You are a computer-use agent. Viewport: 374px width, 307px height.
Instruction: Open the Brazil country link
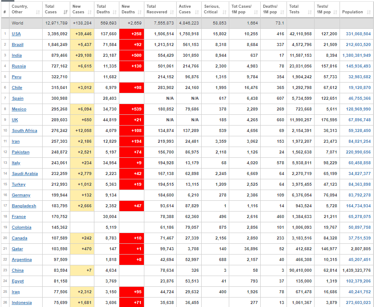click(18, 45)
